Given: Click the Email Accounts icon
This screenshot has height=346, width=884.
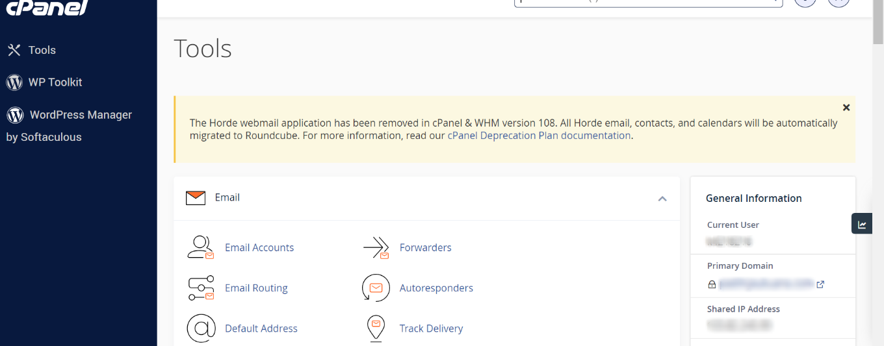Looking at the screenshot, I should pyautogui.click(x=201, y=247).
